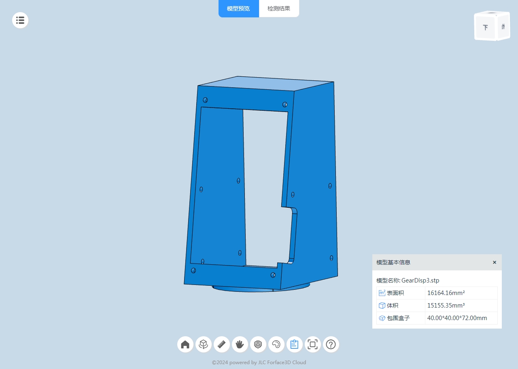The height and width of the screenshot is (369, 518).
Task: Open help with the question mark icon
Action: [331, 344]
